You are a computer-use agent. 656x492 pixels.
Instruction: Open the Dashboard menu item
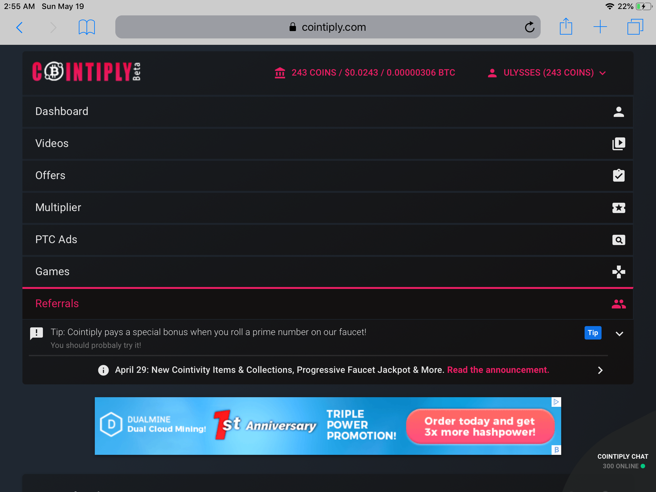[x=328, y=111]
